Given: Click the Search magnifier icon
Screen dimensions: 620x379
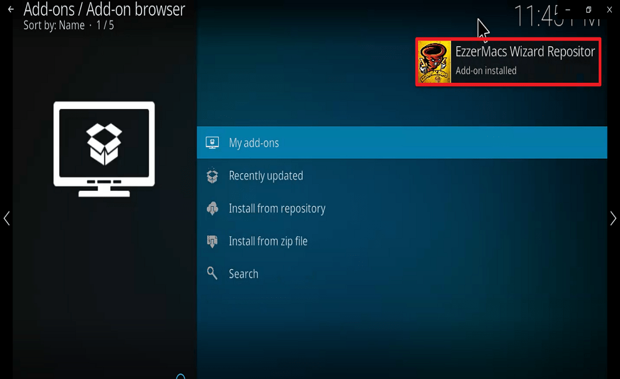Looking at the screenshot, I should pyautogui.click(x=212, y=274).
